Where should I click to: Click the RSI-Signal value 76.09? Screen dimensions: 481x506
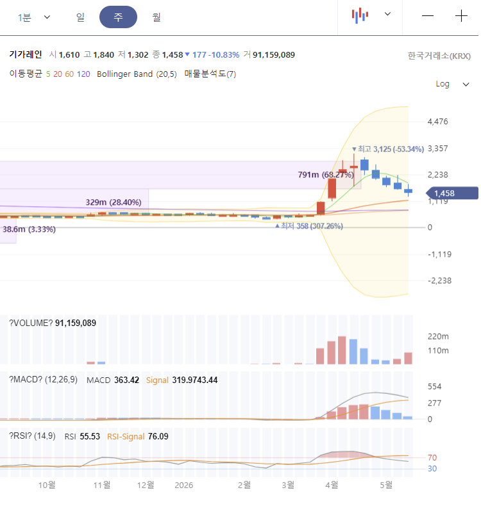[158, 437]
